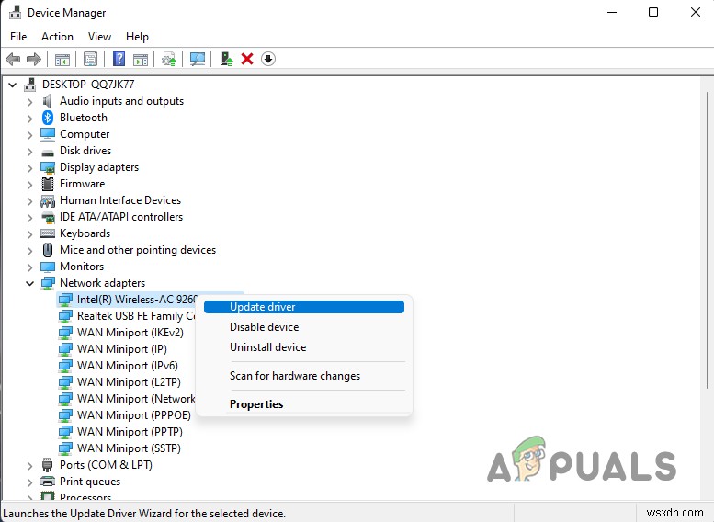
Task: Expand the Print queues category
Action: [x=30, y=482]
